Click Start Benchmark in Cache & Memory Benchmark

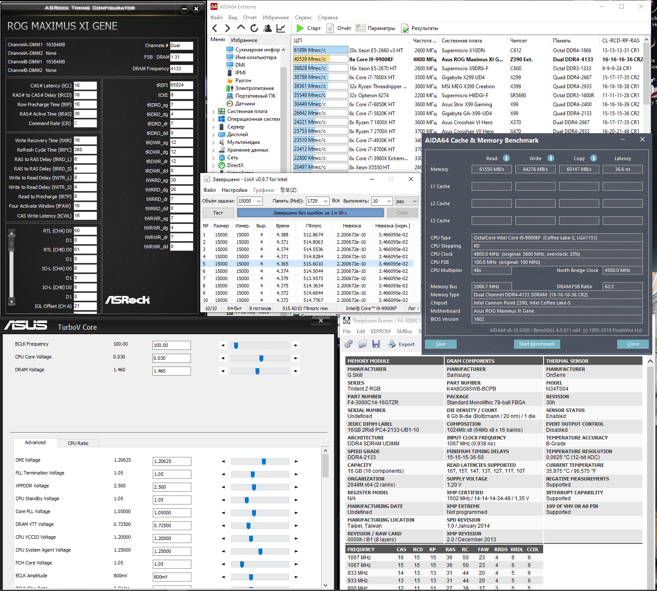click(537, 344)
